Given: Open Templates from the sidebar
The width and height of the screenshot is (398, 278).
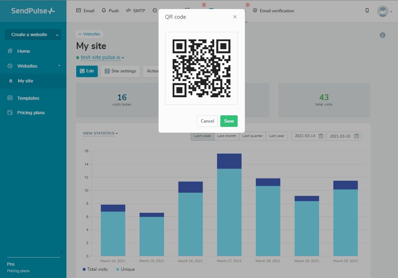Looking at the screenshot, I should [29, 98].
